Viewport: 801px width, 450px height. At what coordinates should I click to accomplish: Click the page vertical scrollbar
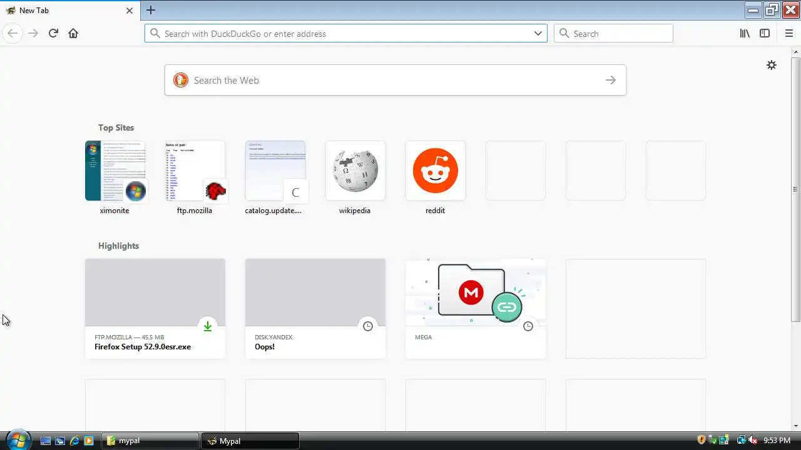click(795, 189)
